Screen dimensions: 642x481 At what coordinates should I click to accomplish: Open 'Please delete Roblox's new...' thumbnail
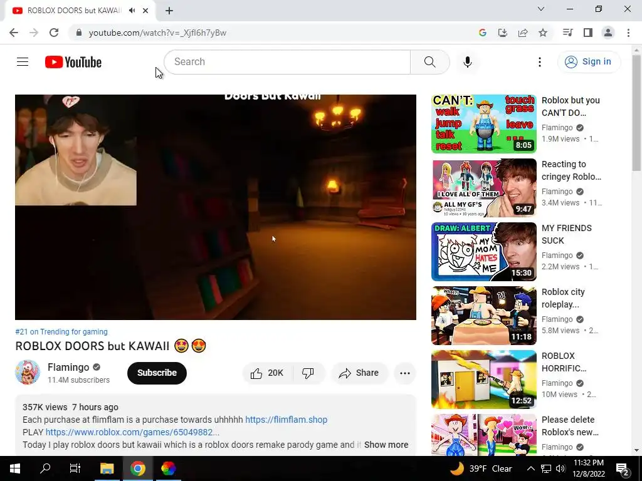tap(483, 435)
